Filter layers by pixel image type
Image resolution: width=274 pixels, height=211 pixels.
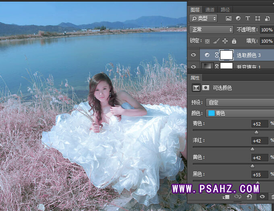click(x=228, y=18)
